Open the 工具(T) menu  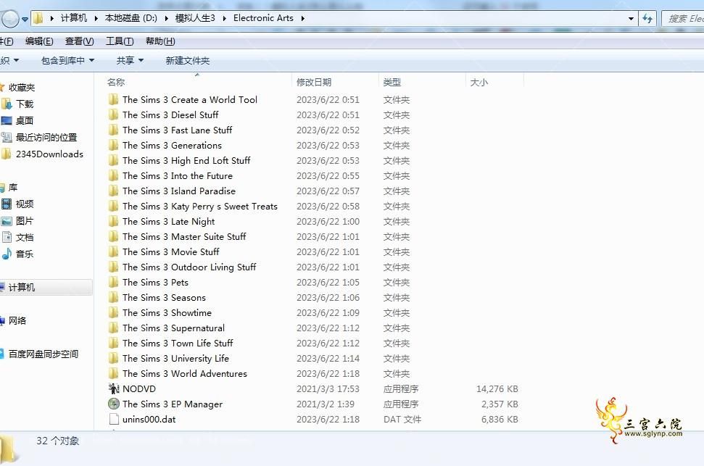(120, 41)
